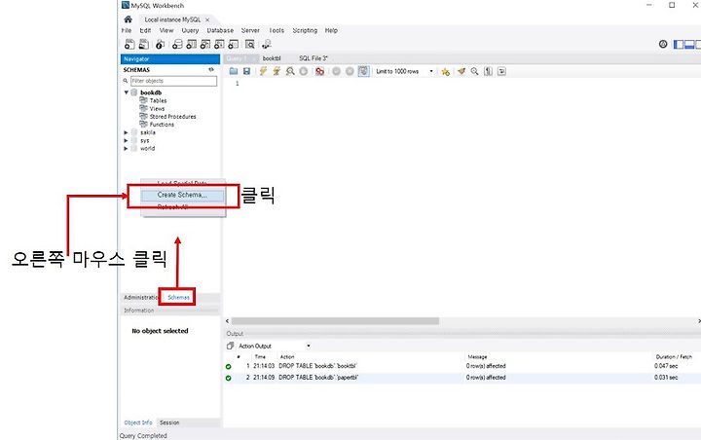Open the Query menu

click(190, 30)
